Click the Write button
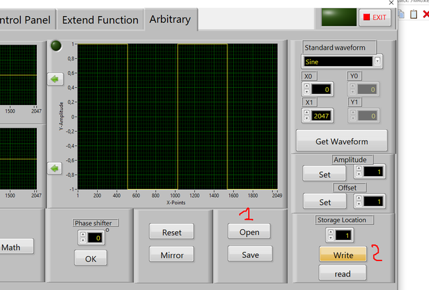Viewport: 429px width, 290px height. [x=343, y=255]
